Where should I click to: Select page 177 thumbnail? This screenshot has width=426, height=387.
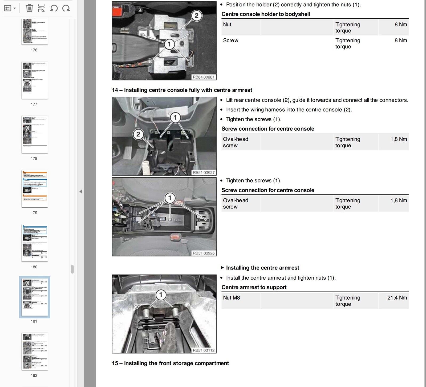tap(35, 80)
